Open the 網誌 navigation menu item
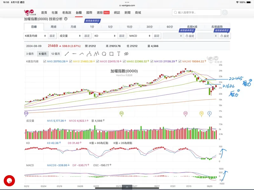 click(x=117, y=13)
